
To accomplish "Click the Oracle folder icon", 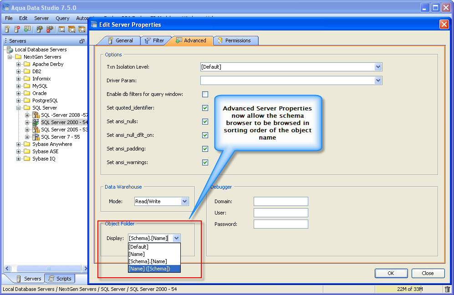I will pyautogui.click(x=27, y=93).
